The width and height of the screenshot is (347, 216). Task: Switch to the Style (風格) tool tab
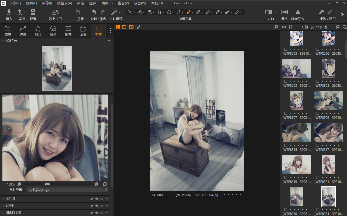[53, 31]
